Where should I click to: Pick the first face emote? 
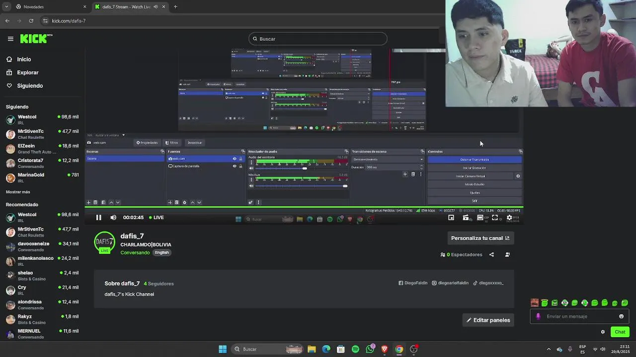coord(535,303)
